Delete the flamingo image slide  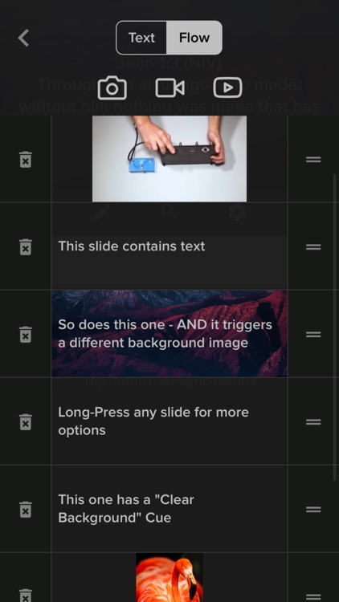(x=26, y=595)
